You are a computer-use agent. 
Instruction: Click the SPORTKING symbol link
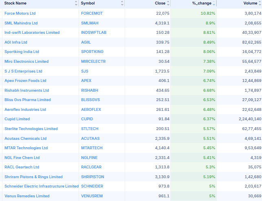click(x=92, y=52)
